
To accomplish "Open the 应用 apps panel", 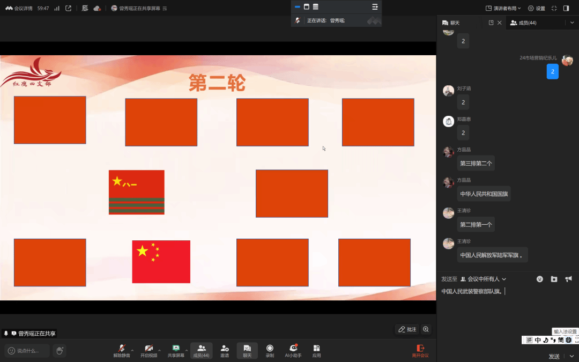I will click(x=316, y=351).
